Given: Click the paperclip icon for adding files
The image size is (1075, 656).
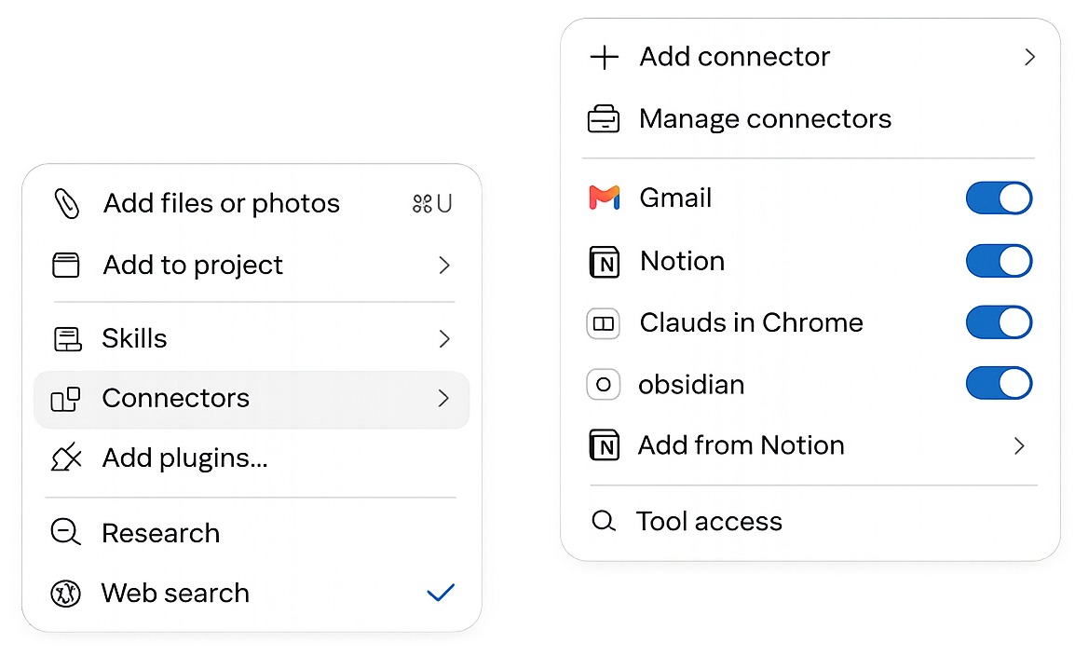Looking at the screenshot, I should (67, 203).
